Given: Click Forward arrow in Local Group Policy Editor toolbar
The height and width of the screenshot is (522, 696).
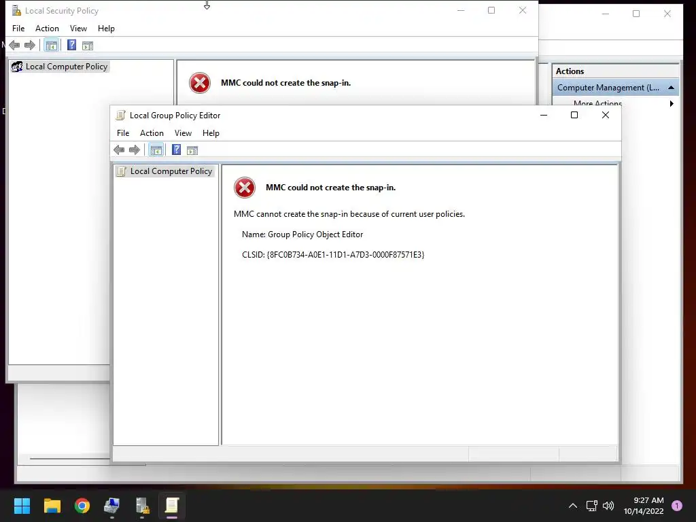Looking at the screenshot, I should point(135,150).
